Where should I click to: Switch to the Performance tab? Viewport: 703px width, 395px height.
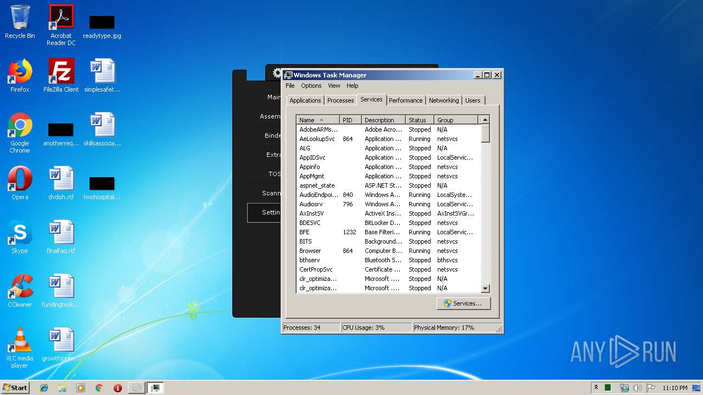405,100
